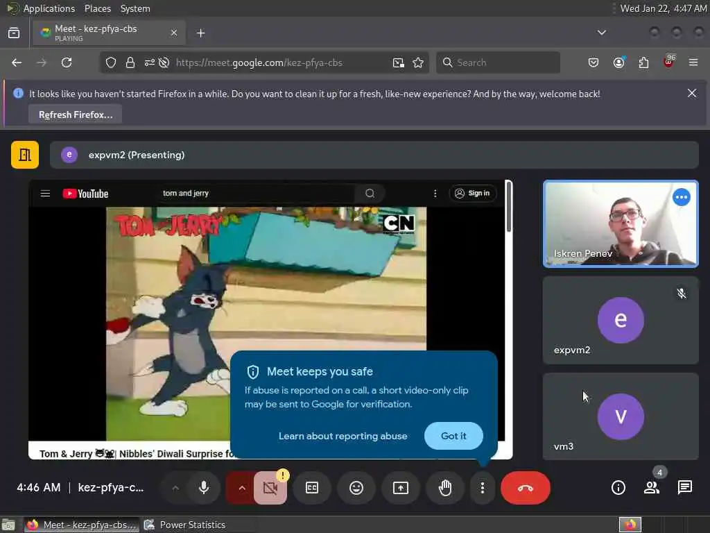Show participants people panel
The image size is (710, 533).
pos(652,488)
